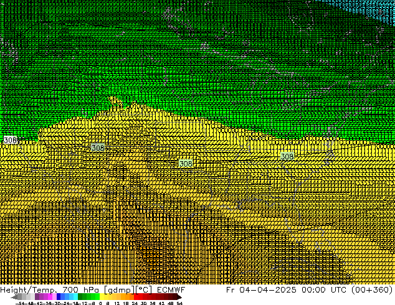Viewport: 395px width, 305px height.
Task: Pick the bright red legend swatch
Action: point(136,296)
